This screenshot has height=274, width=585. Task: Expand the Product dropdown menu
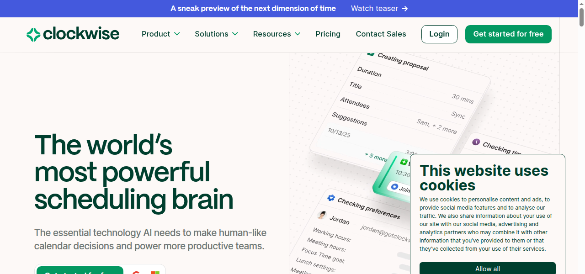[x=160, y=34]
